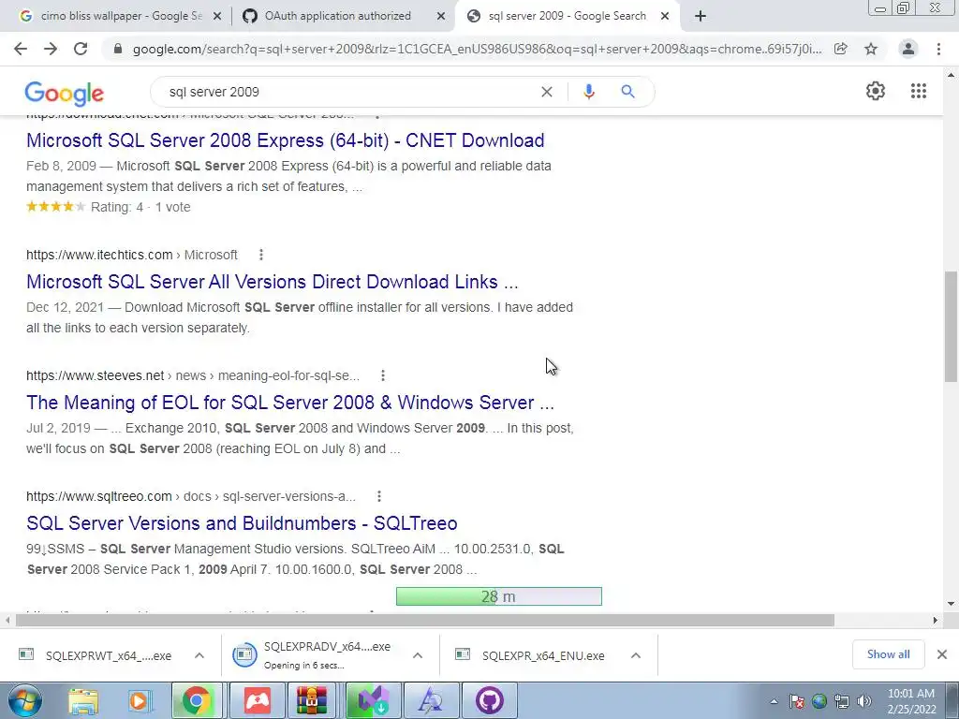Open SQL Server Versions and Buildnumbers result
This screenshot has height=719, width=959.
[x=242, y=523]
